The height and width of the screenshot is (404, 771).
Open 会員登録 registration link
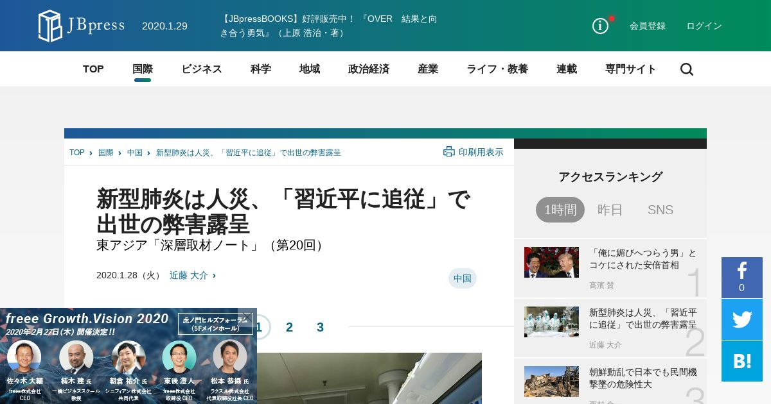pyautogui.click(x=648, y=26)
